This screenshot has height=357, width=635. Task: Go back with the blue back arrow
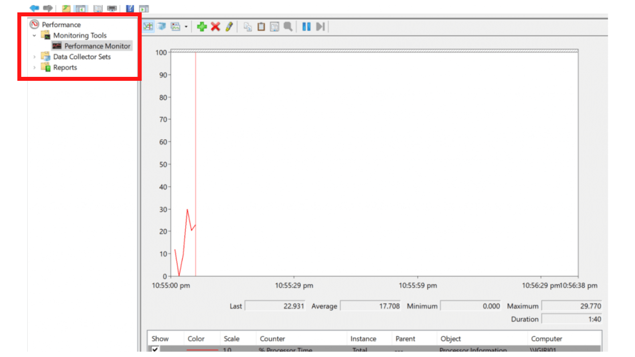tap(34, 8)
